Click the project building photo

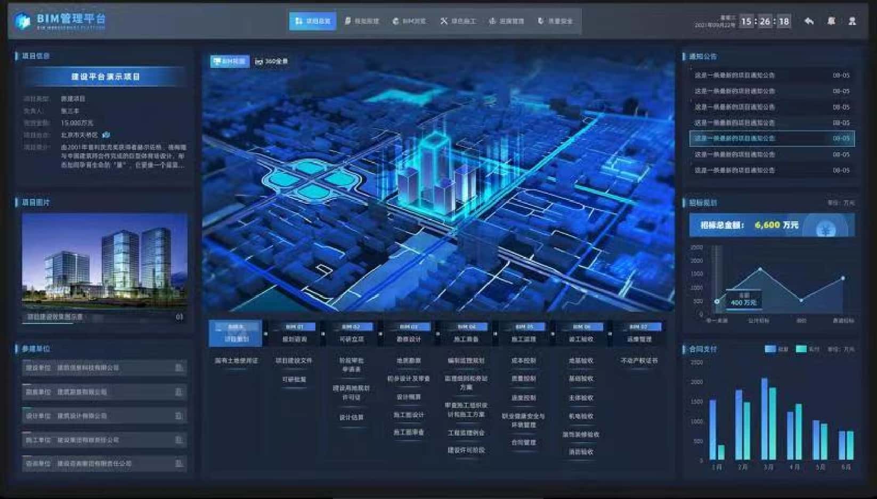(x=104, y=261)
